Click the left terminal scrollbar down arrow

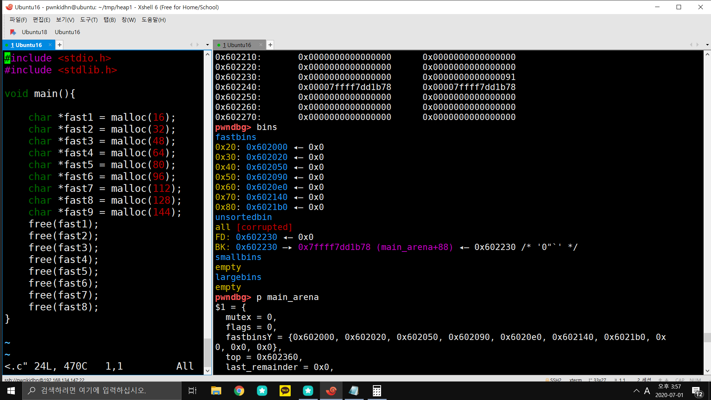[207, 371]
